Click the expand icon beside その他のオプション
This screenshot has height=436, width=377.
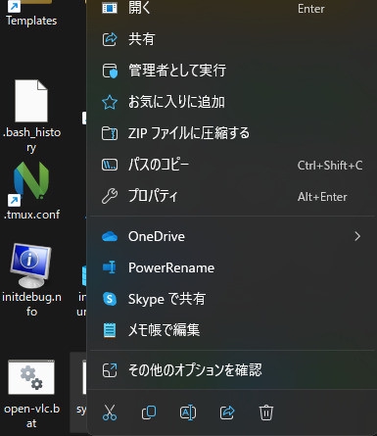coord(110,370)
